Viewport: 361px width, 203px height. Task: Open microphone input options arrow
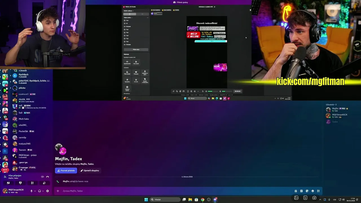35,191
